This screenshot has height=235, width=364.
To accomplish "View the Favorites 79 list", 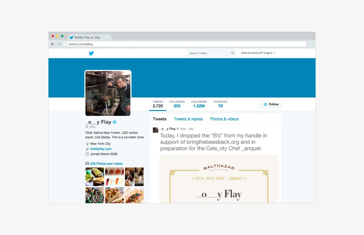I will (220, 104).
